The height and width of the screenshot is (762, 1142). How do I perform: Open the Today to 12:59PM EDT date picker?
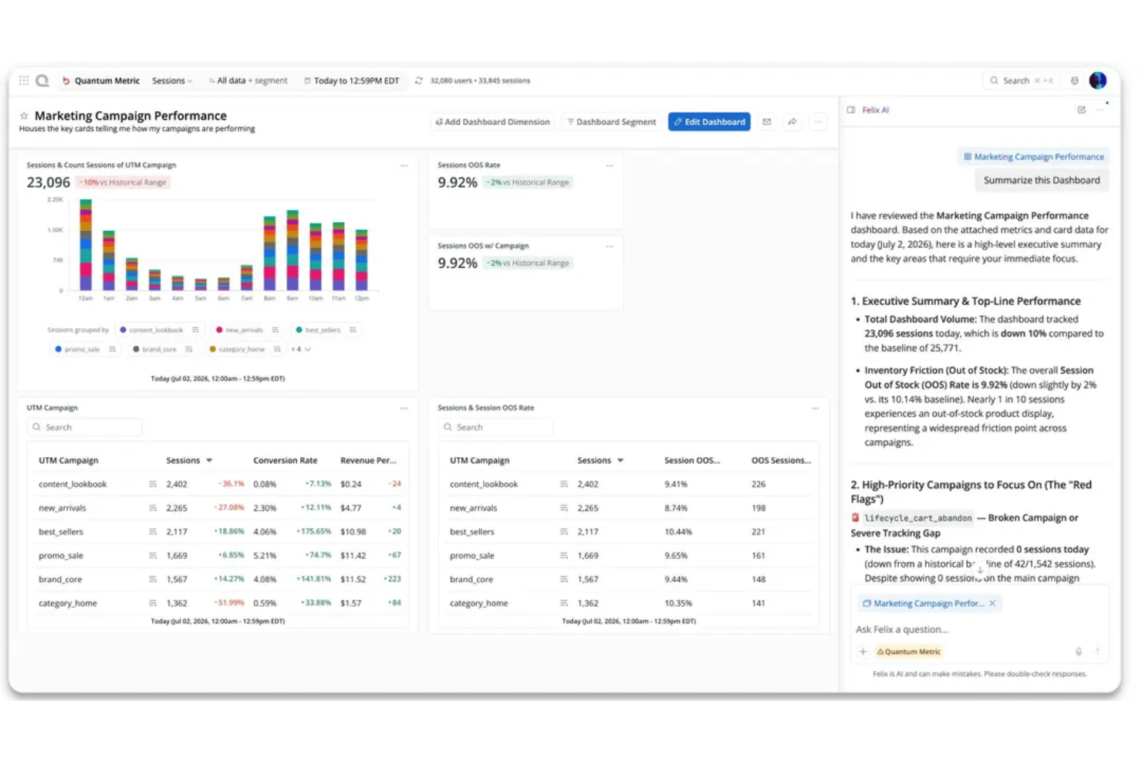[x=352, y=80]
